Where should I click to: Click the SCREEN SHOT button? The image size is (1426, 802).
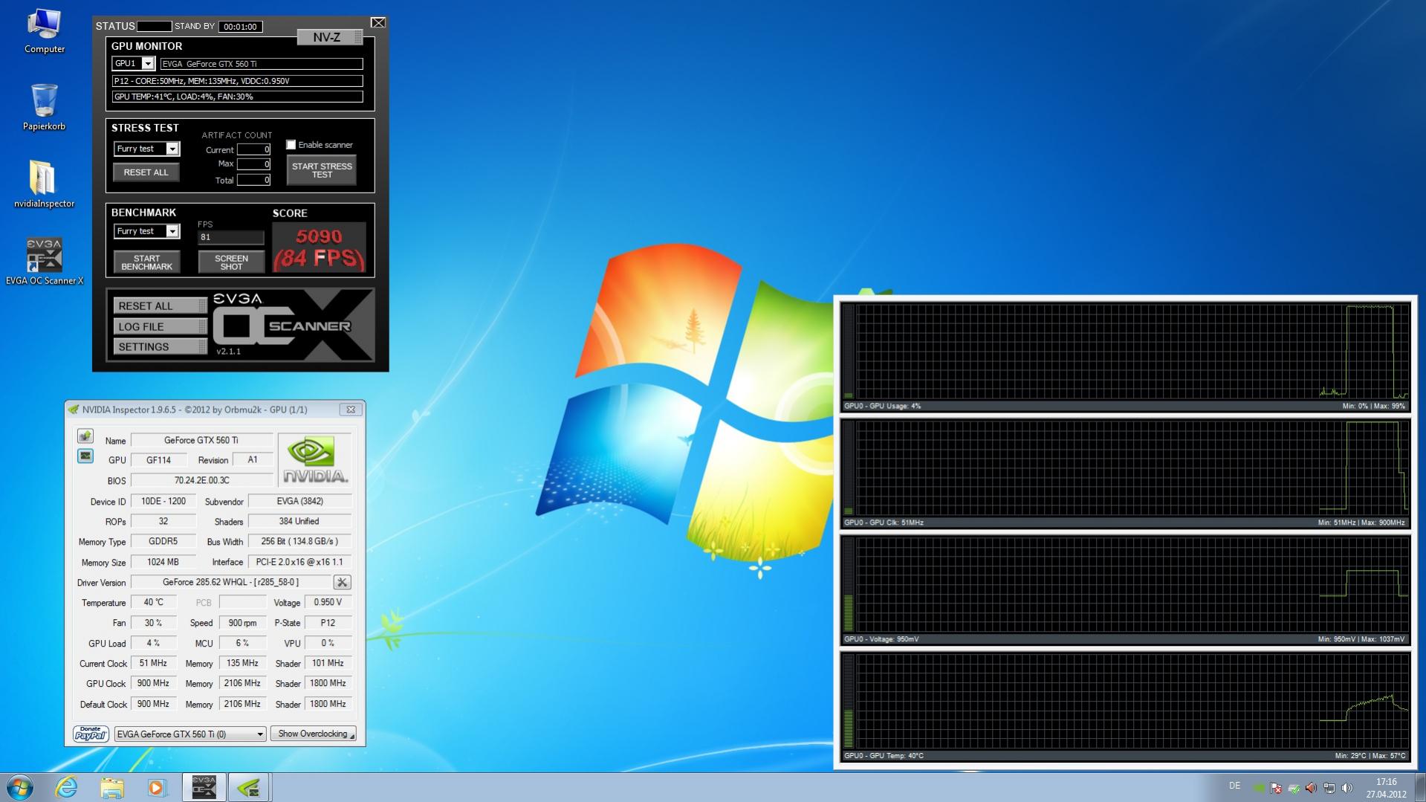click(x=231, y=262)
